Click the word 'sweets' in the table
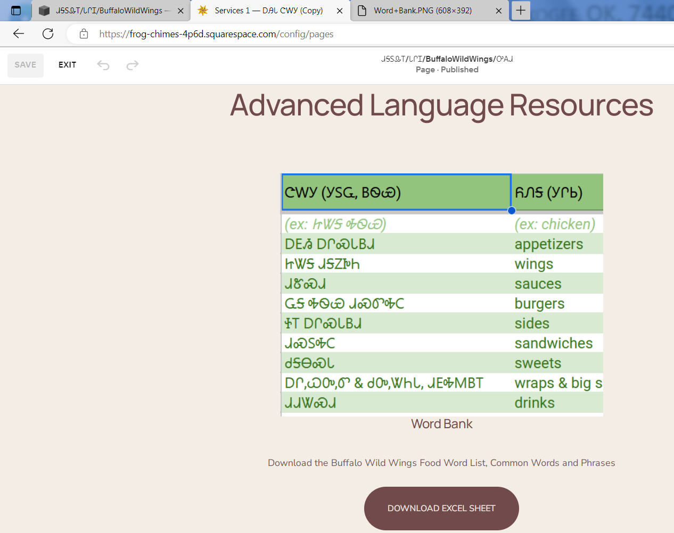 coord(538,363)
